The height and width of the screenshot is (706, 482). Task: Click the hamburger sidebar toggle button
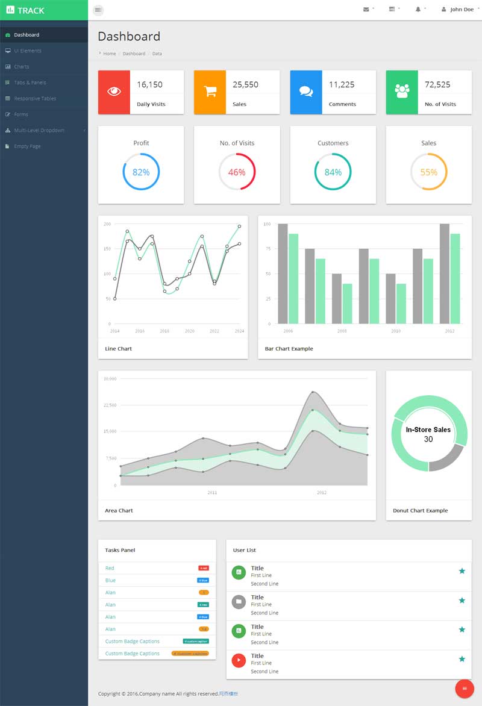[98, 10]
